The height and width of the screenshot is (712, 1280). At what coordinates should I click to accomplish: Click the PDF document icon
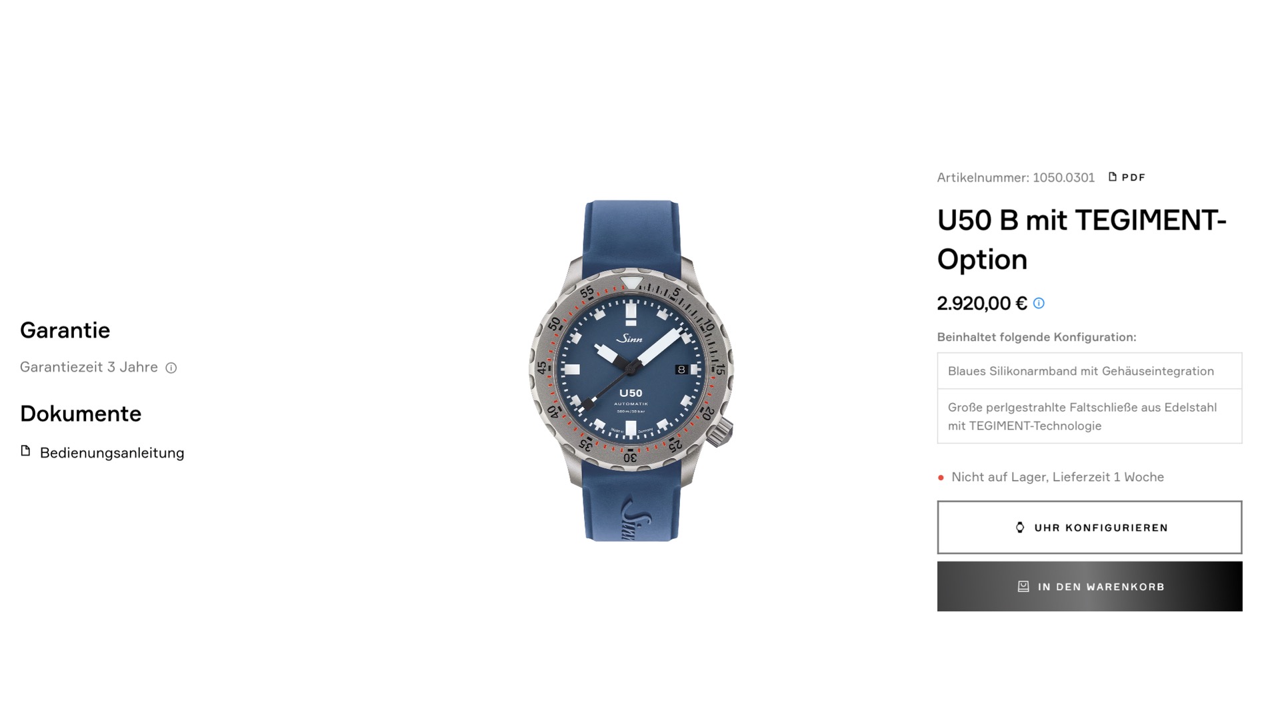pyautogui.click(x=1112, y=177)
